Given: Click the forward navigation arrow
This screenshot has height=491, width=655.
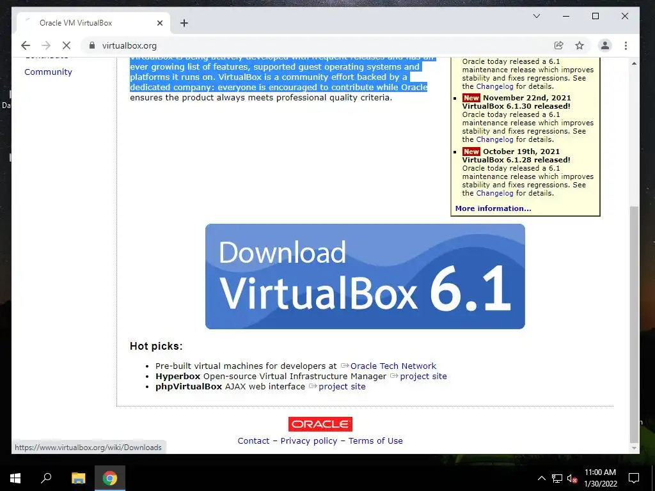Looking at the screenshot, I should 46,45.
